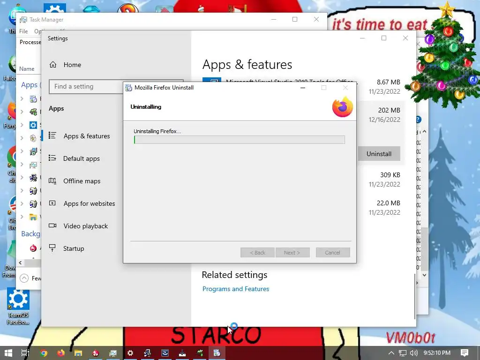Click the Uninstalling Firefox progress bar
The image size is (480, 360).
(240, 140)
